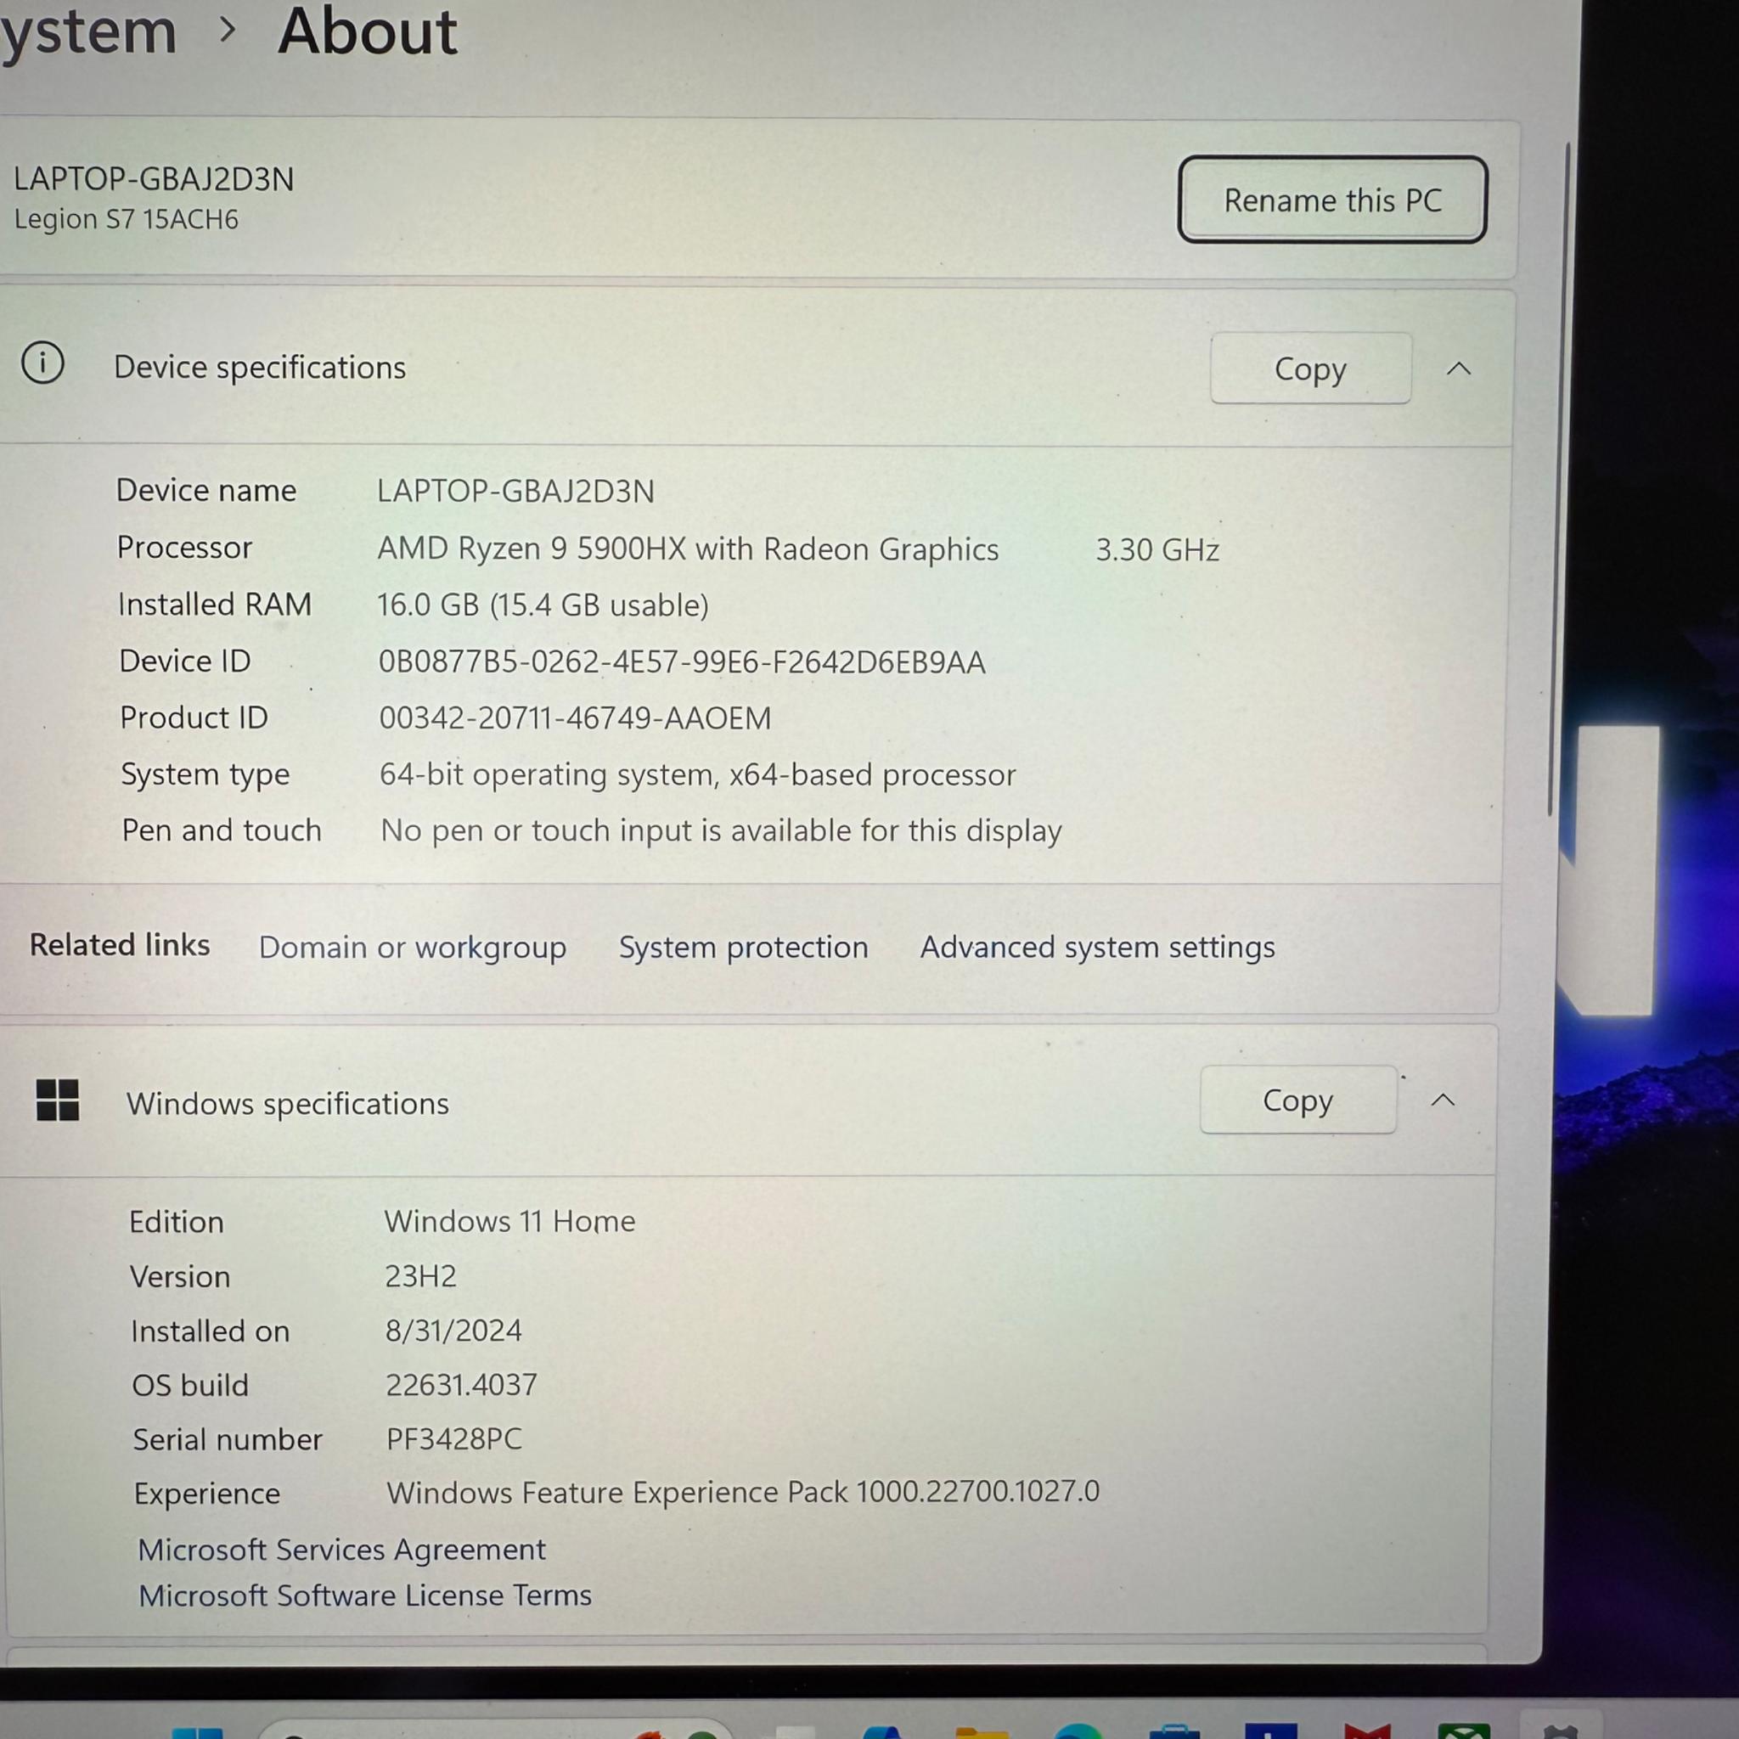Viewport: 1739px width, 1739px height.
Task: Click the Windows logo next to Windows specifications
Action: 56,1100
